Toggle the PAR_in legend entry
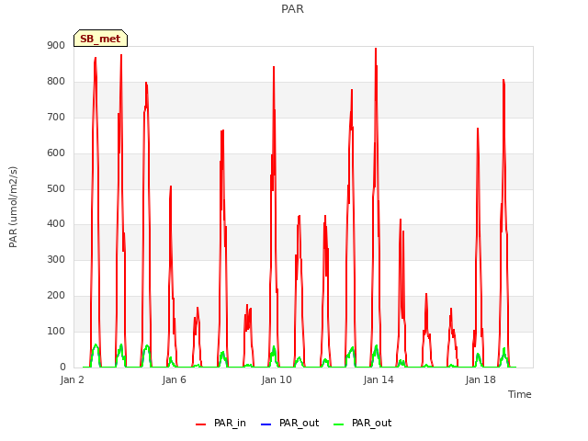The image size is (588, 441). 220,423
